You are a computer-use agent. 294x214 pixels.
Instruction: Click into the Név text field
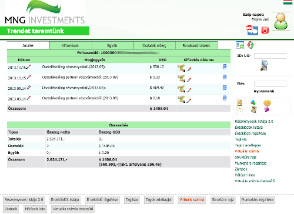pyautogui.click(x=270, y=83)
